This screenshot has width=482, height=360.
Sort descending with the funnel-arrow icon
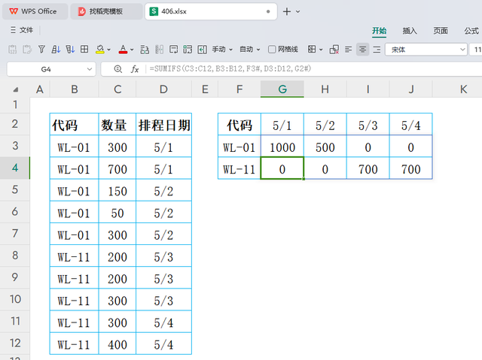pyautogui.click(x=70, y=50)
